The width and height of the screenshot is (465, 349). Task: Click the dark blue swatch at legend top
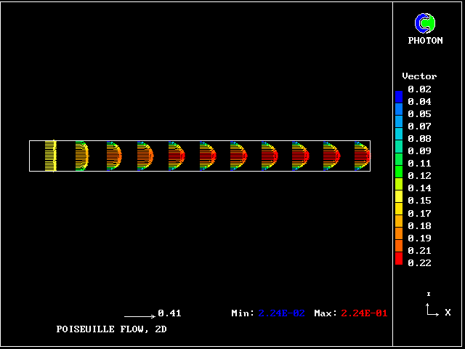398,95
